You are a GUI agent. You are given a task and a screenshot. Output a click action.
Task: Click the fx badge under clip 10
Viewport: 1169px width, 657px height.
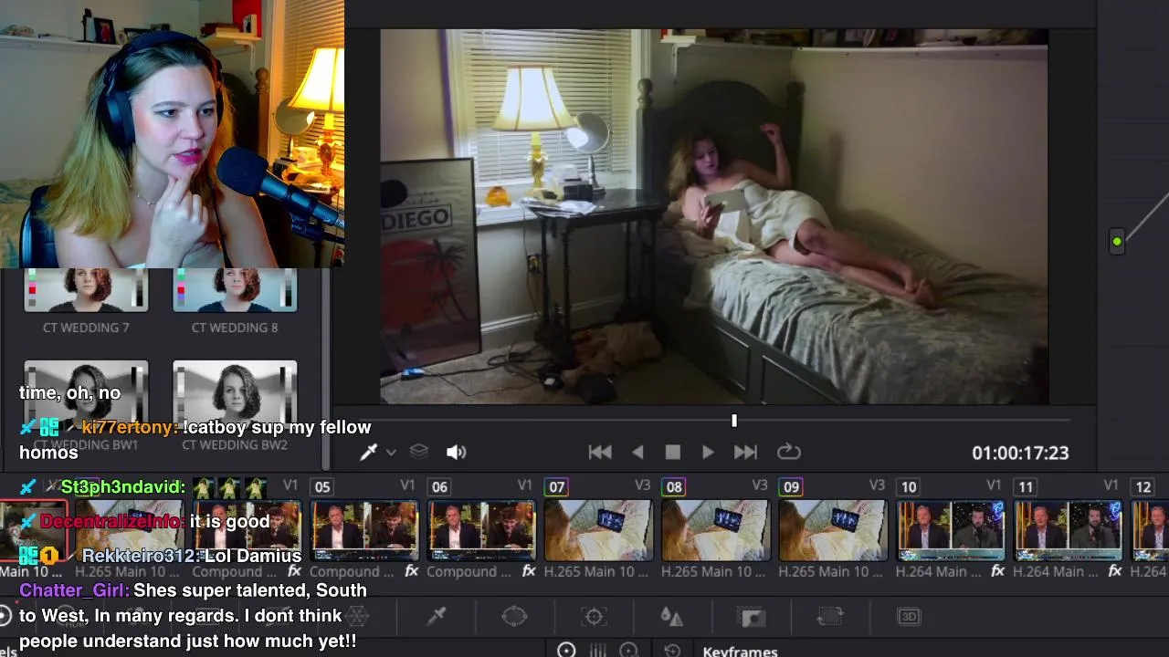coord(997,571)
